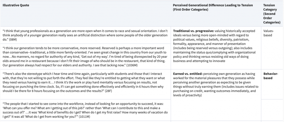Select the quote attributed to 1011M
Image resolution: width=284 pixels, height=122 pixels.
click(85, 110)
